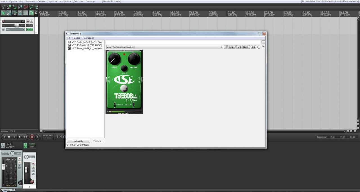
Task: Toggle the snap magnet toolbar icon
Action: tap(31, 13)
